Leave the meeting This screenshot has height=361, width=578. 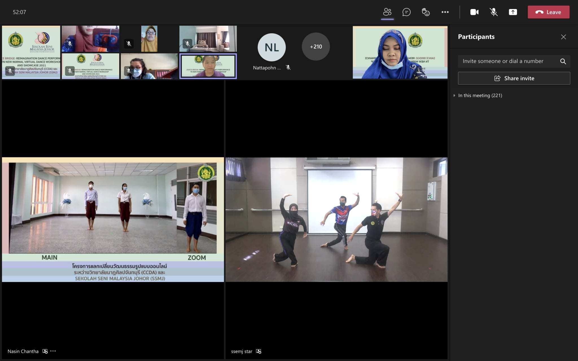[548, 12]
